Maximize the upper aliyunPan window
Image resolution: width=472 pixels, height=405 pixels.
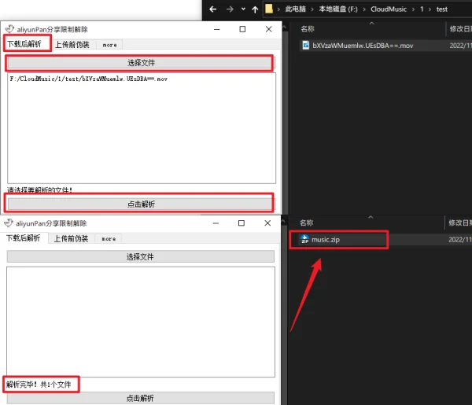[x=242, y=29]
